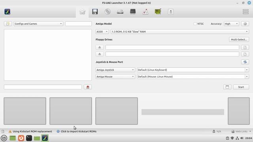
Task: Click the Multi-Select button
Action: [x=239, y=39]
